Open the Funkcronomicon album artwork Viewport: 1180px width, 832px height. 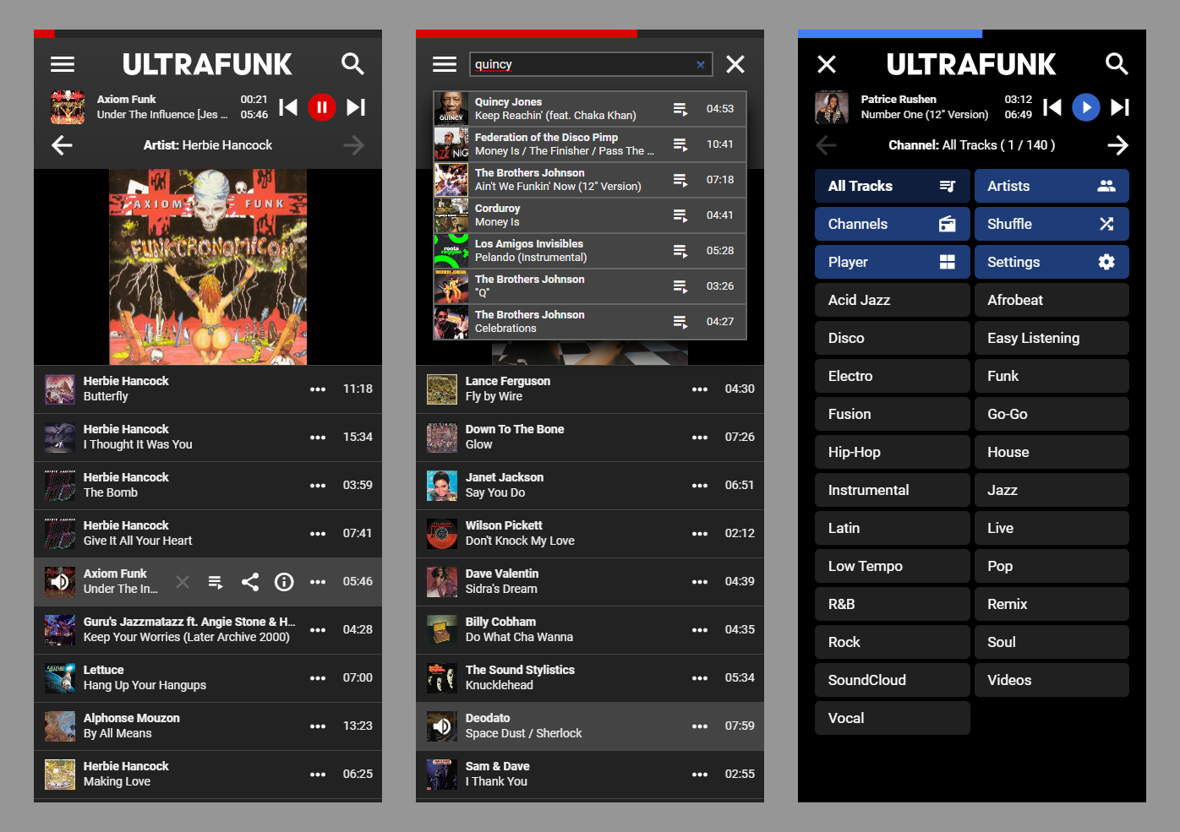[208, 267]
